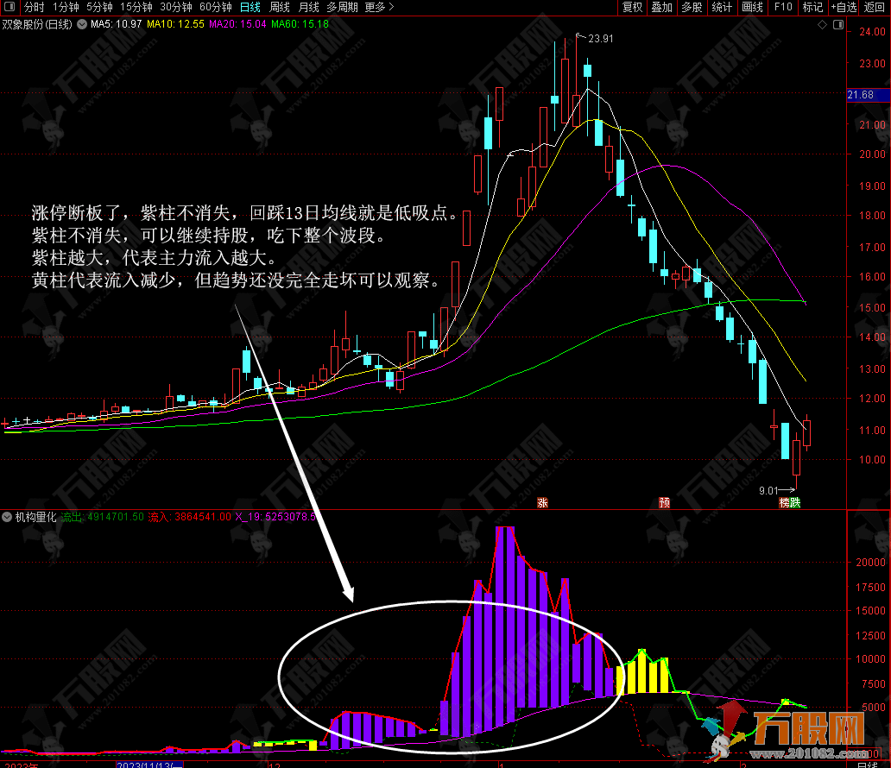891x768 pixels.
Task: Open the dropdown beside 双象股份(日线)
Action: (x=82, y=24)
